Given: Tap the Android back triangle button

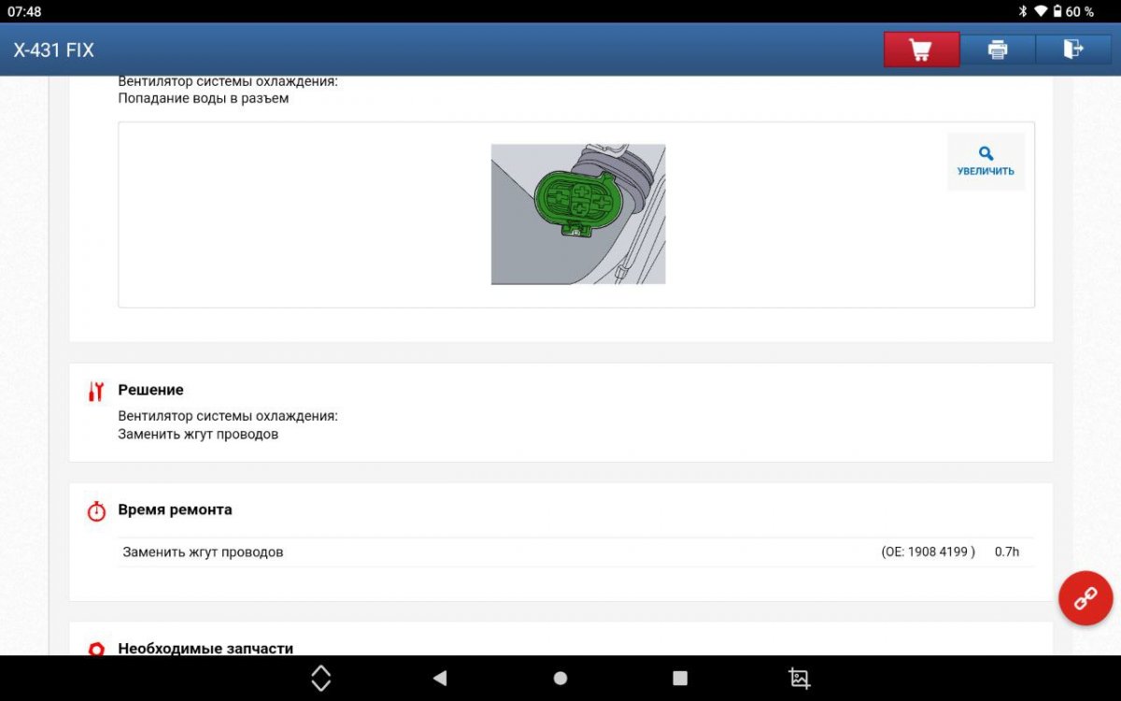Looking at the screenshot, I should [440, 679].
